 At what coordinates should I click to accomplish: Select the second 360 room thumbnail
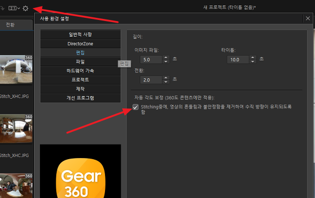[x=16, y=129]
